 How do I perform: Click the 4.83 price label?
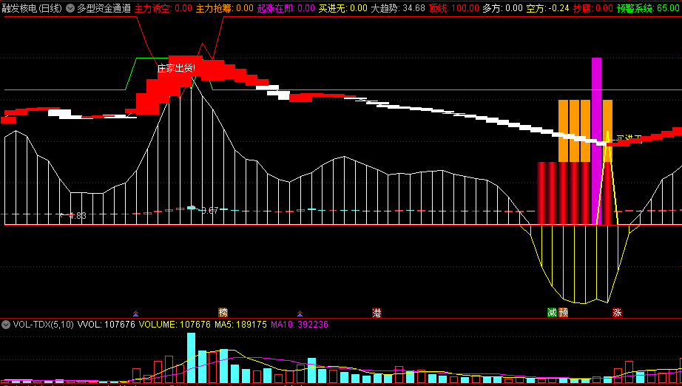[x=78, y=216]
